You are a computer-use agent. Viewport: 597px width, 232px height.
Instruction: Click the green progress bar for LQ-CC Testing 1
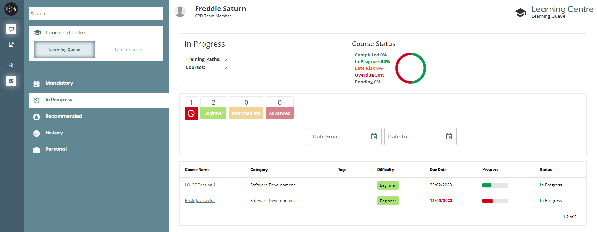pos(495,185)
